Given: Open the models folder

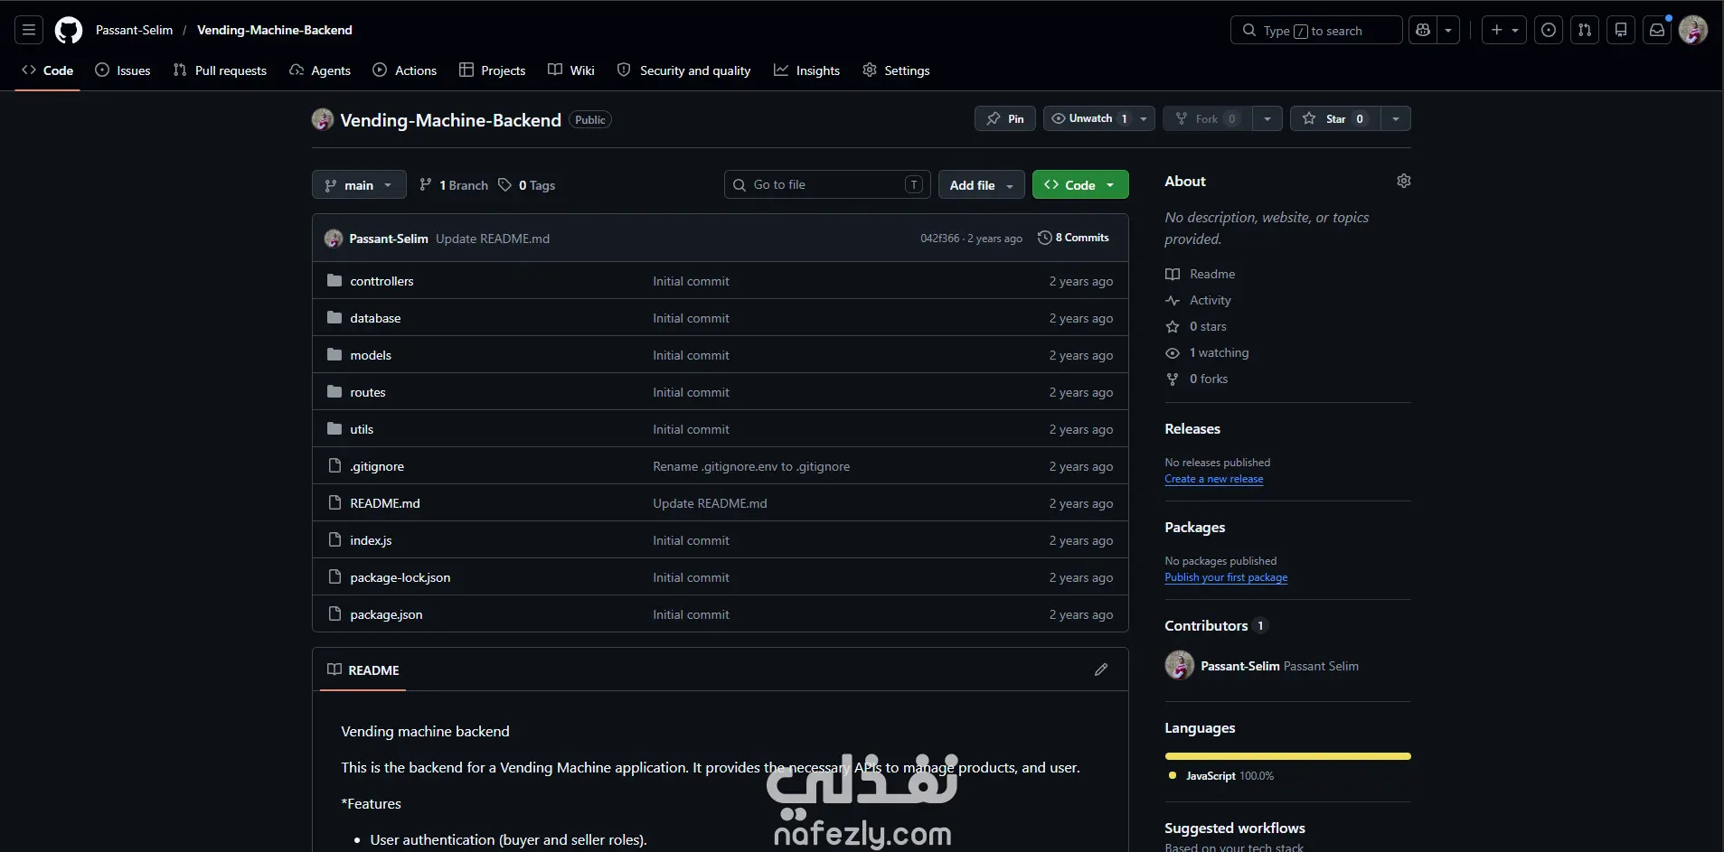Looking at the screenshot, I should tap(371, 355).
